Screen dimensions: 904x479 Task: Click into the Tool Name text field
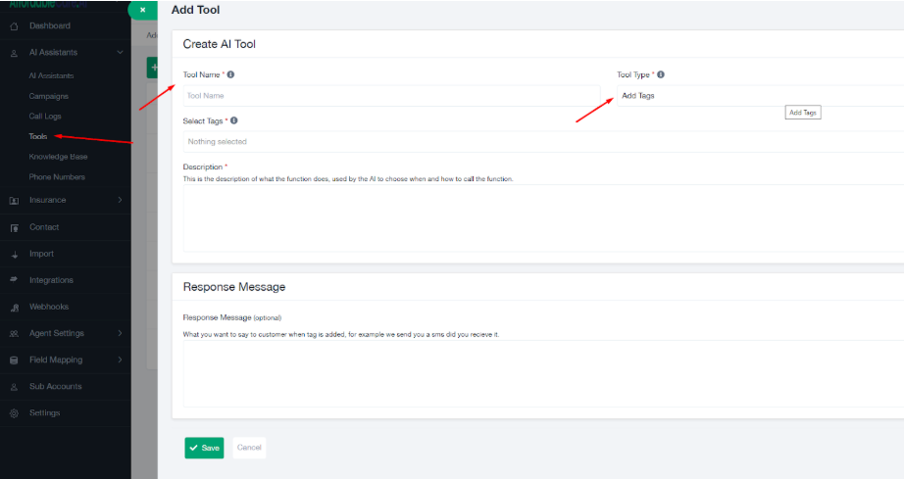pos(390,96)
